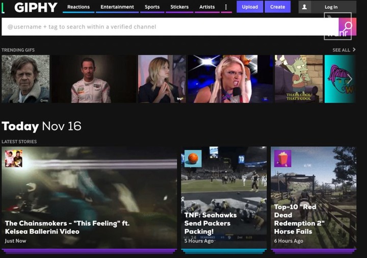Open the Red Dead Redemption 2 Horse Fails story
This screenshot has width=367, height=258.
[x=313, y=198]
